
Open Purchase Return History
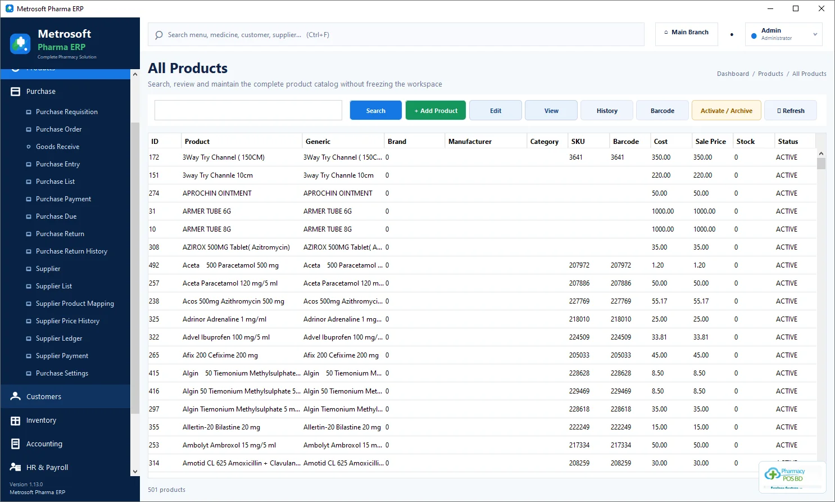[71, 251]
